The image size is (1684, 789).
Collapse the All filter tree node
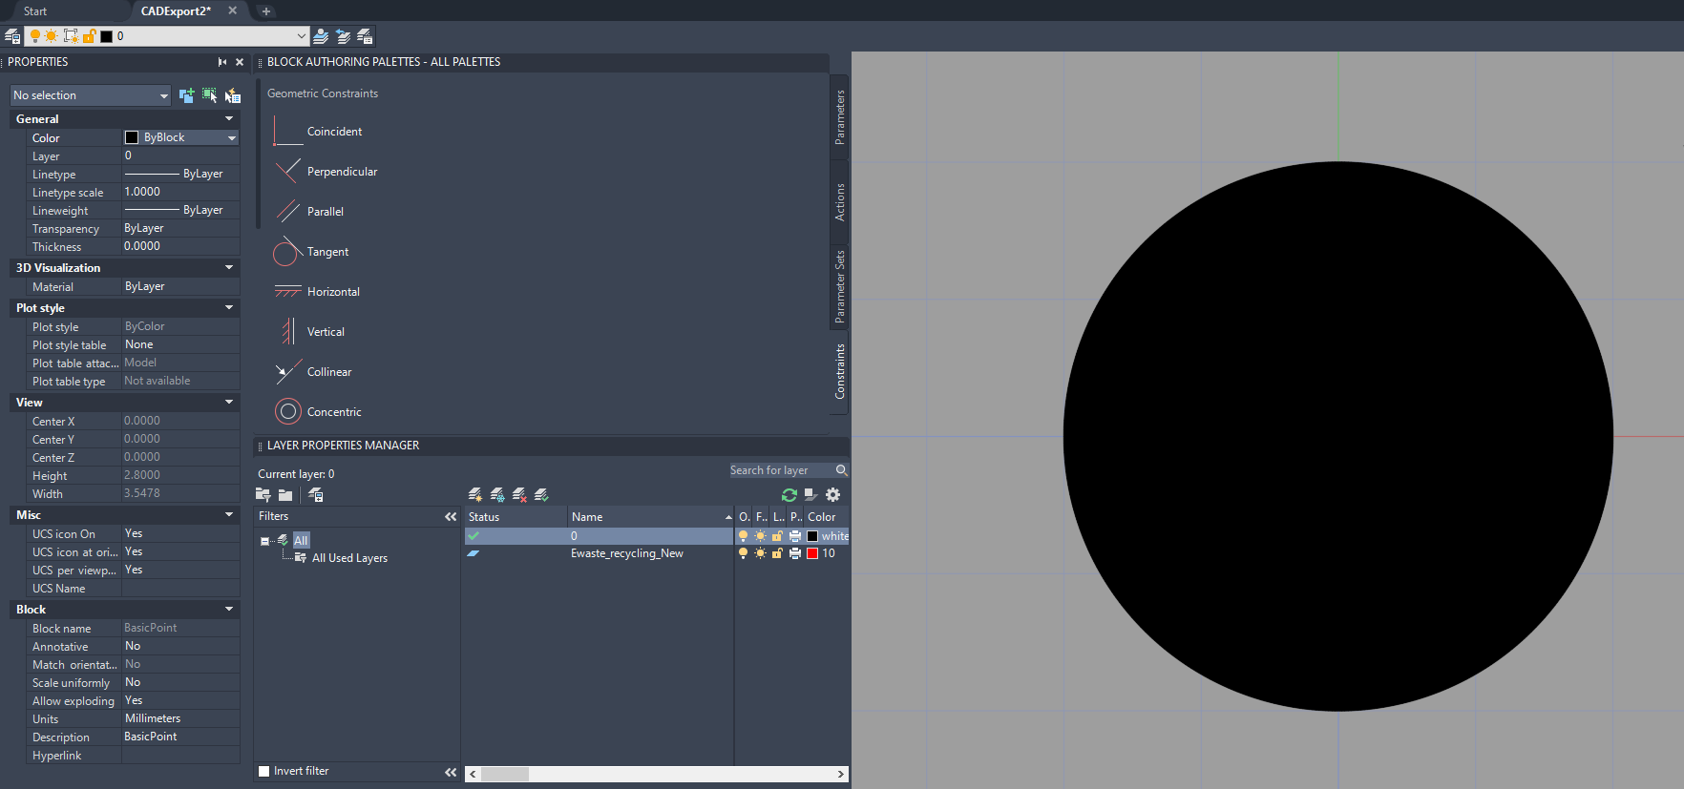[x=264, y=541]
